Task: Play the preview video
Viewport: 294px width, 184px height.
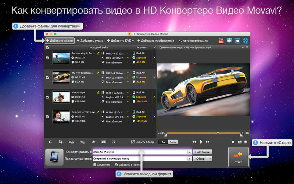Action: pos(201,142)
